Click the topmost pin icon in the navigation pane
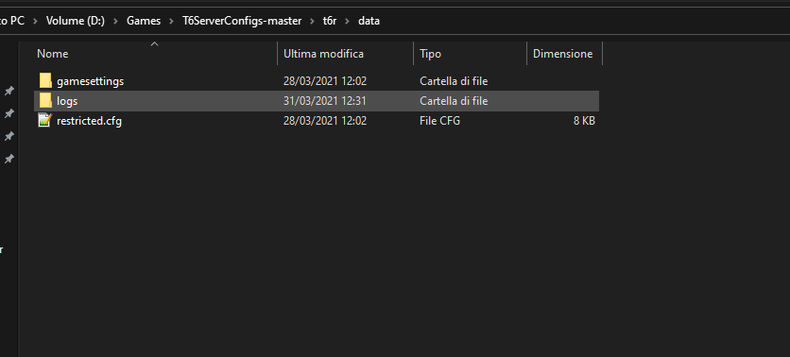This screenshot has width=790, height=357. 9,91
